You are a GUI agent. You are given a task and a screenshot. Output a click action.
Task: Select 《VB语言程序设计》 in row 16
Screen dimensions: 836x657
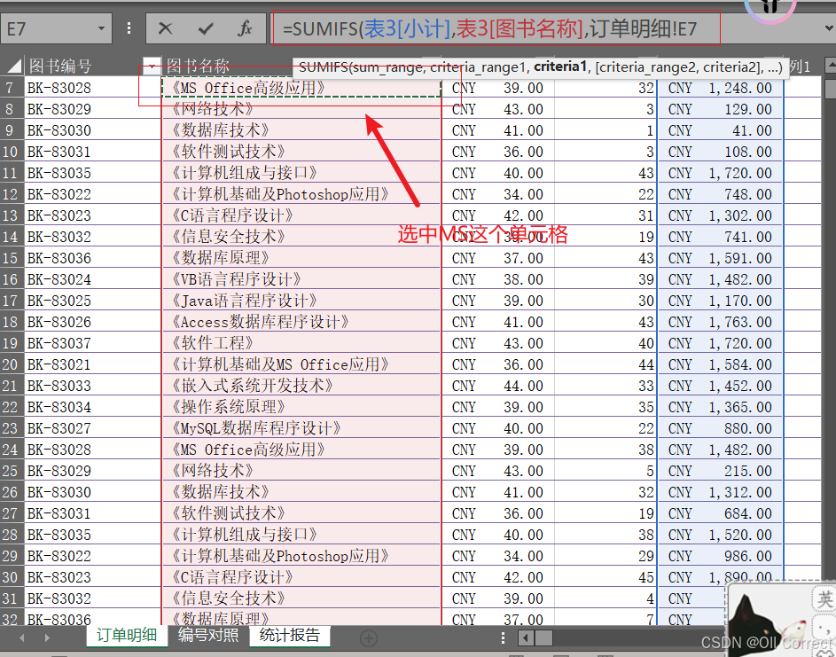(x=301, y=279)
